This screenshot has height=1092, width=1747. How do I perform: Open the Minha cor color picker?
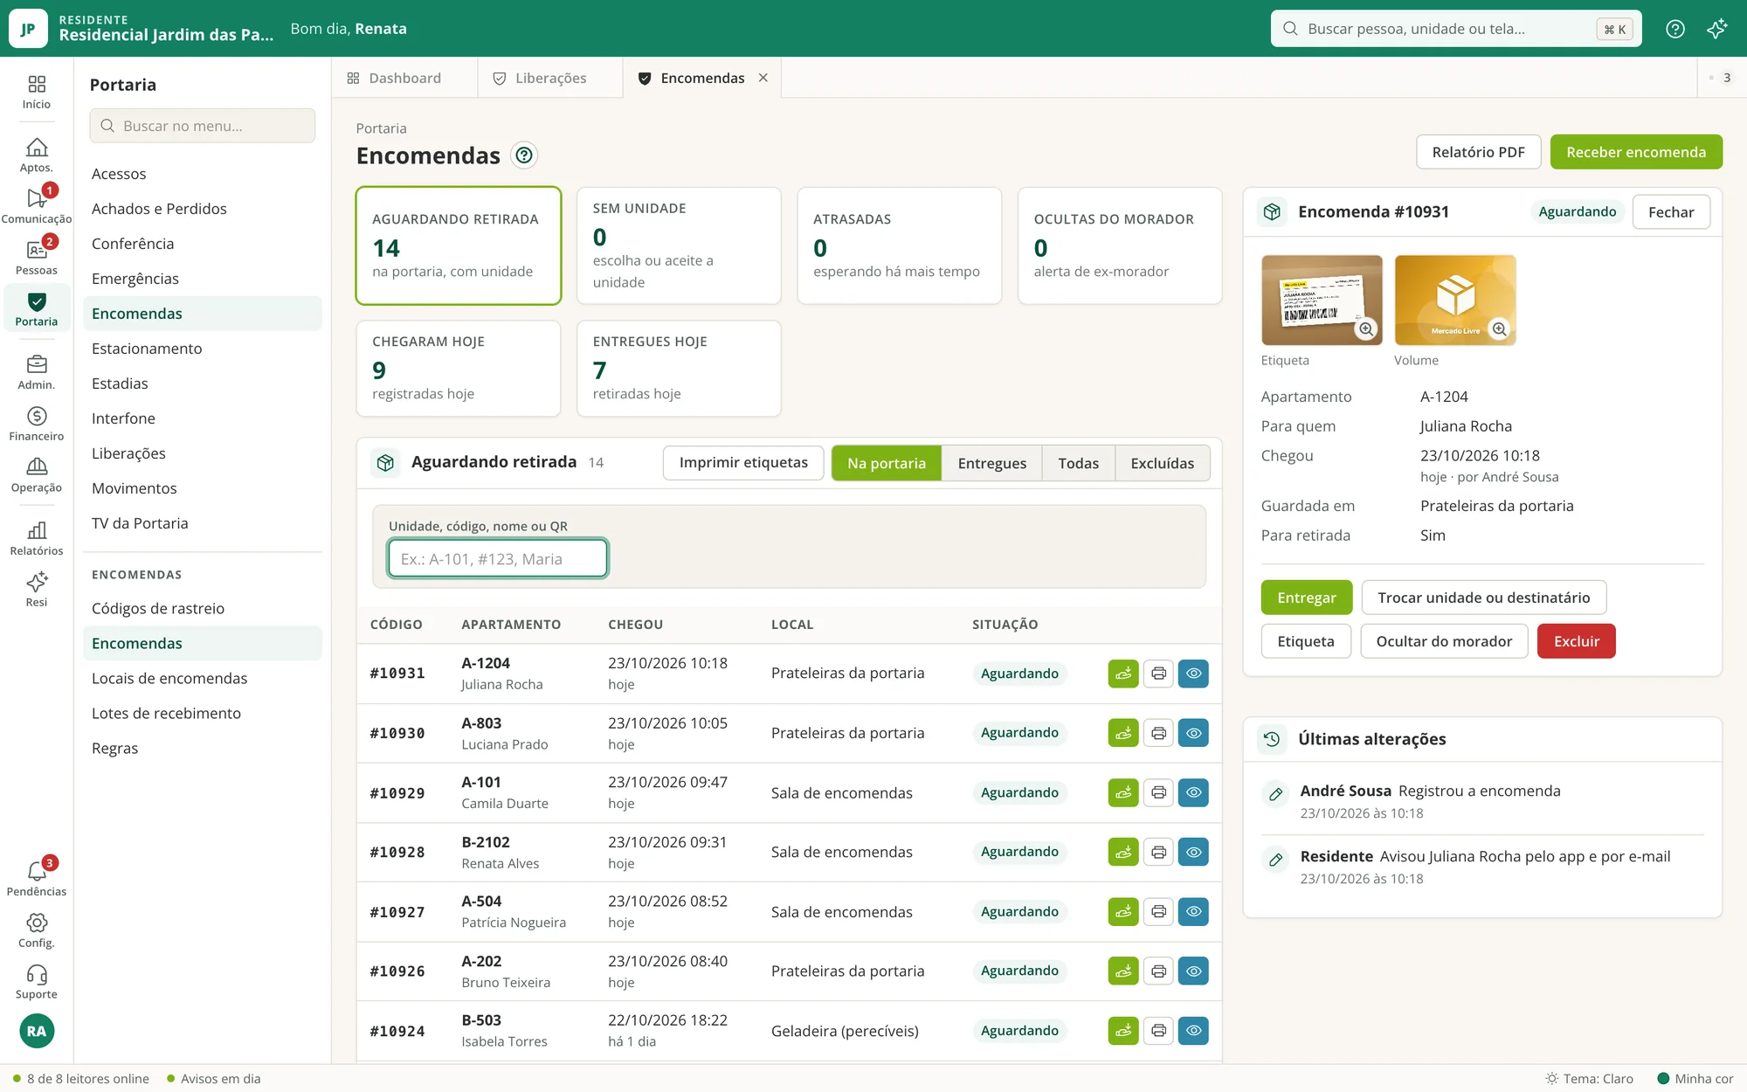tap(1695, 1078)
